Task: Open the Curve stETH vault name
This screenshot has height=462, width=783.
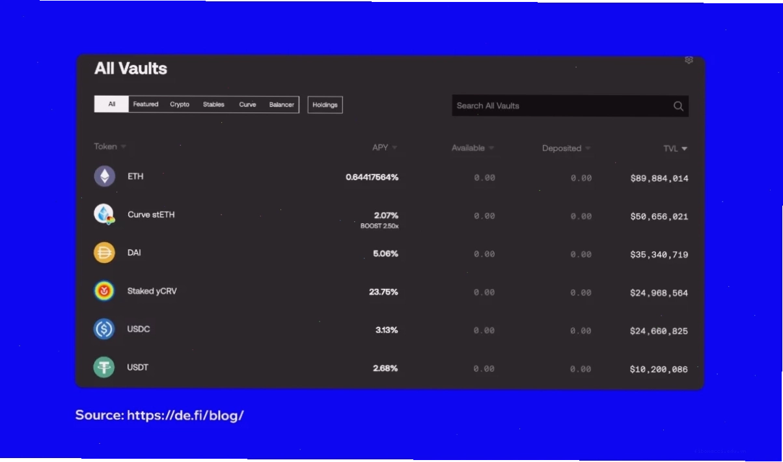Action: click(x=151, y=215)
